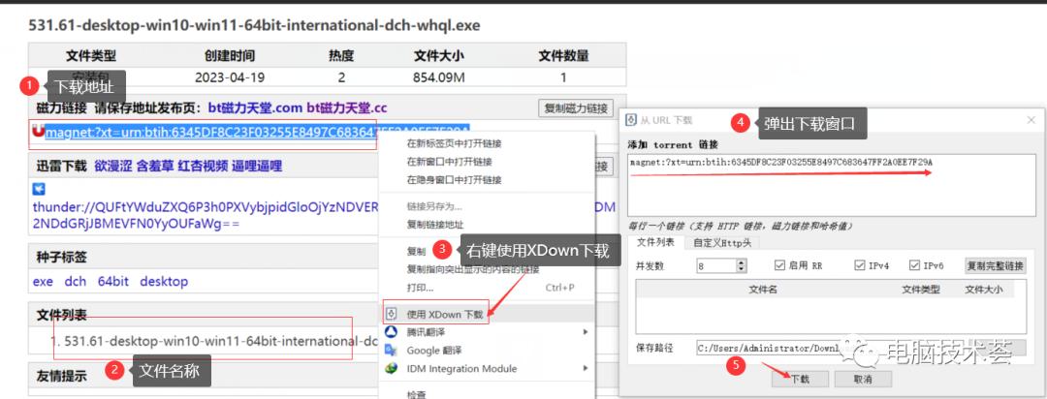Open the exe tag link

coord(43,281)
